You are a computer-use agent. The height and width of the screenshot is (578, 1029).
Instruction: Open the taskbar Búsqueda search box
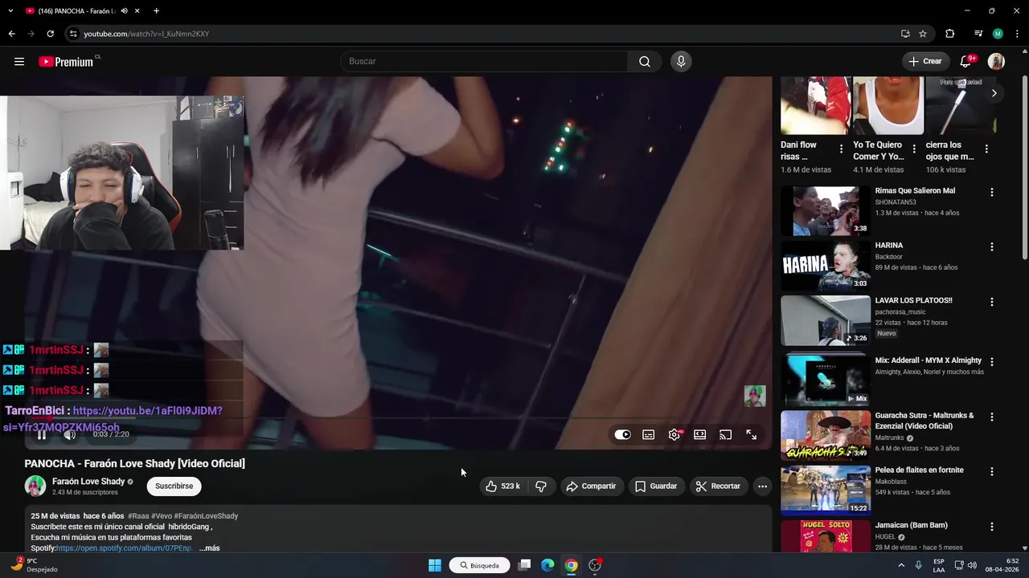tap(480, 565)
